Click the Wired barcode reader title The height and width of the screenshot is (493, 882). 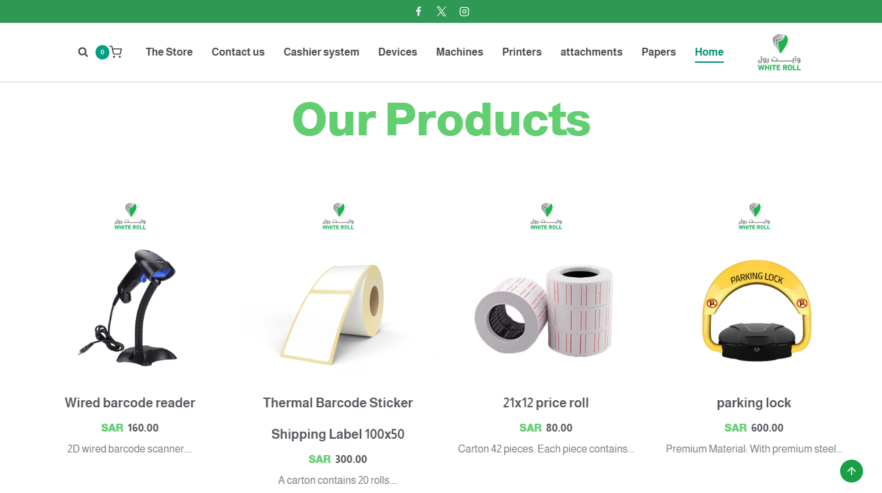[130, 403]
